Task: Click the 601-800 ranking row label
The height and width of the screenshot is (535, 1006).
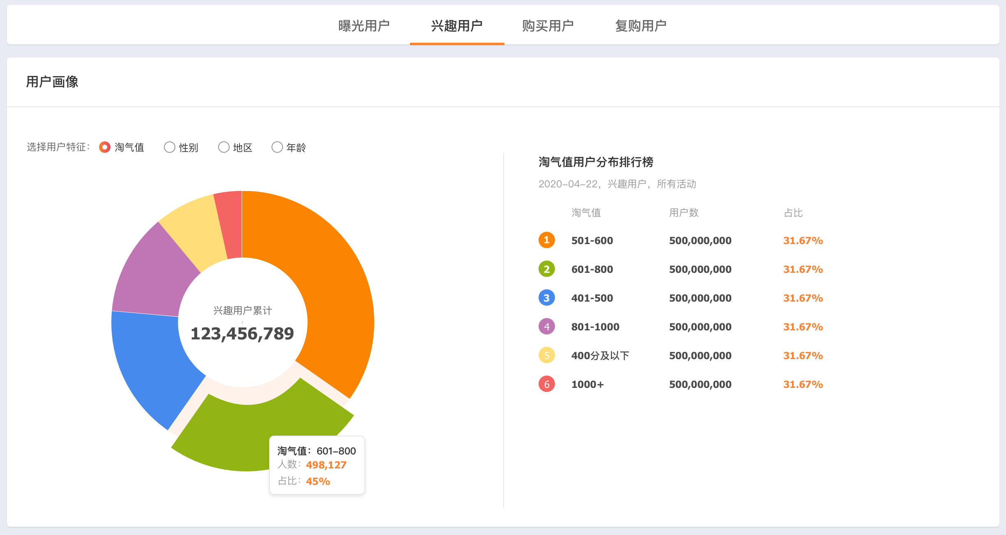Action: [x=592, y=269]
